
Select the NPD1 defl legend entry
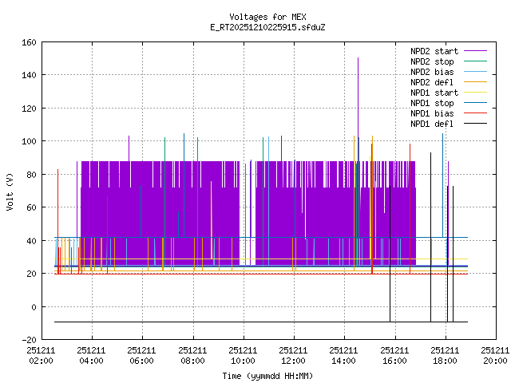coord(432,123)
